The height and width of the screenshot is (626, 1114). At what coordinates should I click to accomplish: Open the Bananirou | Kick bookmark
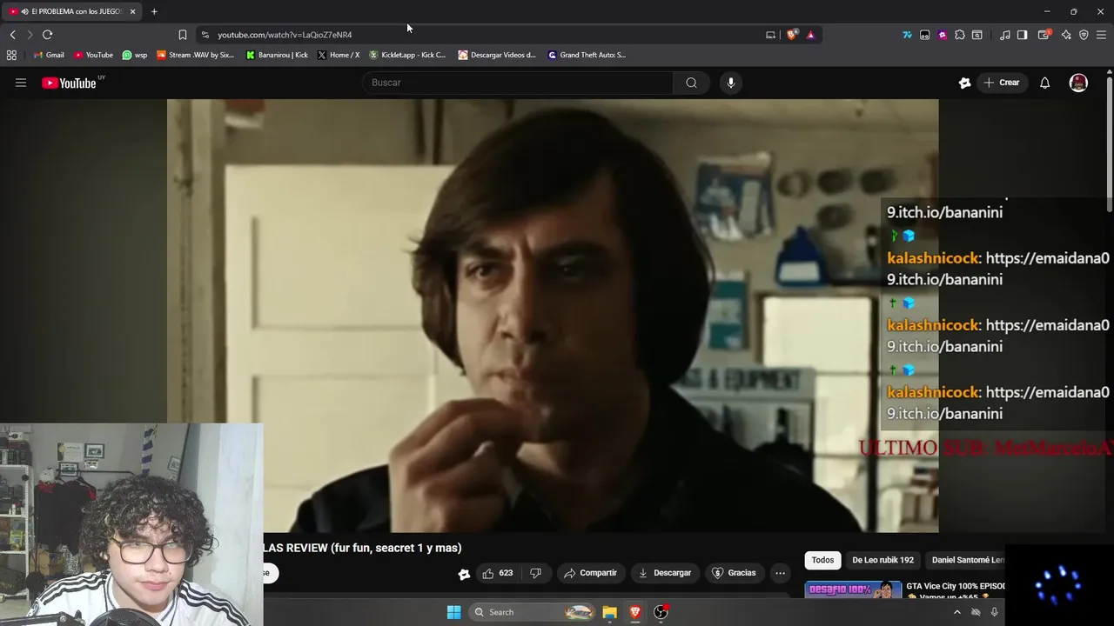click(277, 55)
